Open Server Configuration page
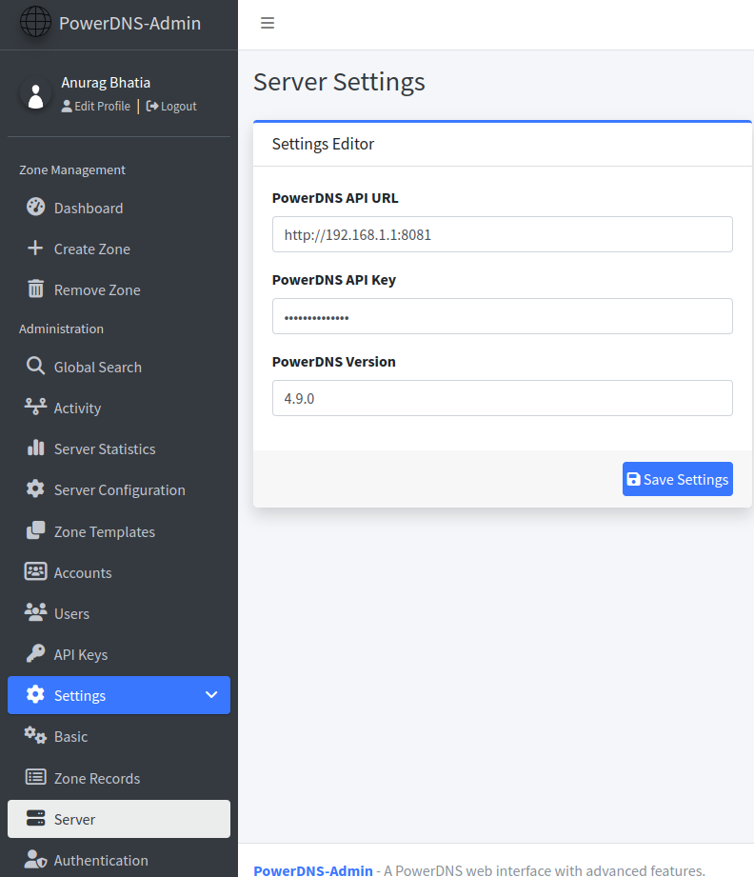The width and height of the screenshot is (754, 877). pos(119,490)
